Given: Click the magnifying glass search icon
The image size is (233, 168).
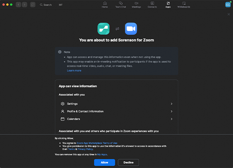Looking at the screenshot, I should pyautogui.click(x=41, y=5).
